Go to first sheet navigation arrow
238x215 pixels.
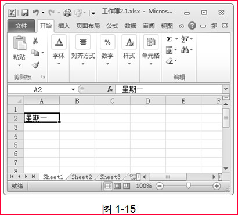[x=12, y=177]
